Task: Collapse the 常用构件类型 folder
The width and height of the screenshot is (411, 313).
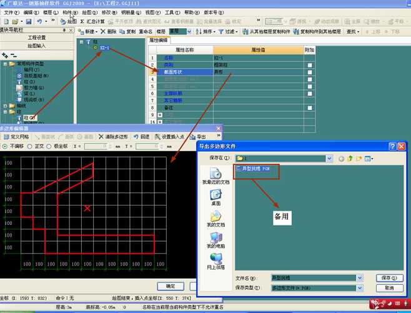Action: (5, 64)
